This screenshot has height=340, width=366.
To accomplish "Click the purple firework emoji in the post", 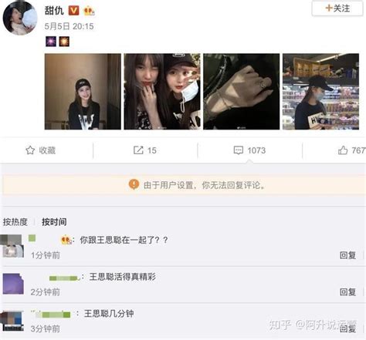I will pos(51,42).
